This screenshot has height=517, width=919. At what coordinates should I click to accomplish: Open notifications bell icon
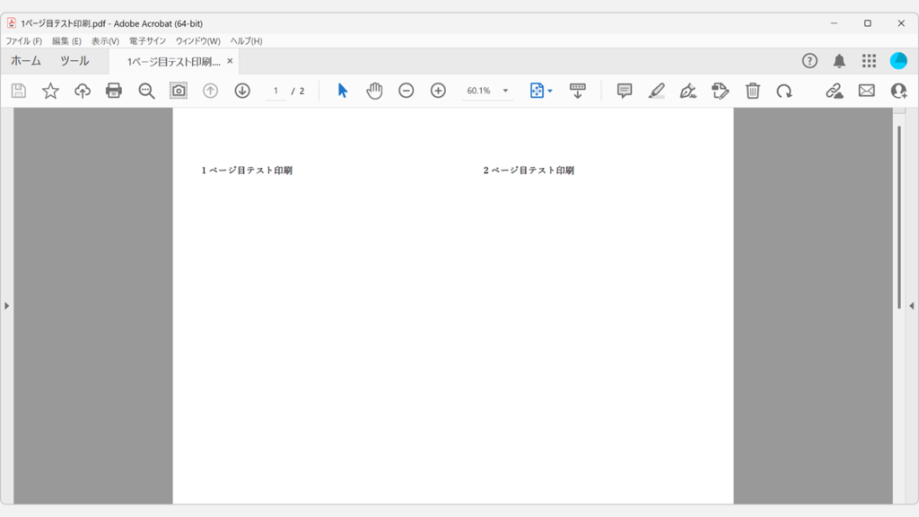(839, 61)
